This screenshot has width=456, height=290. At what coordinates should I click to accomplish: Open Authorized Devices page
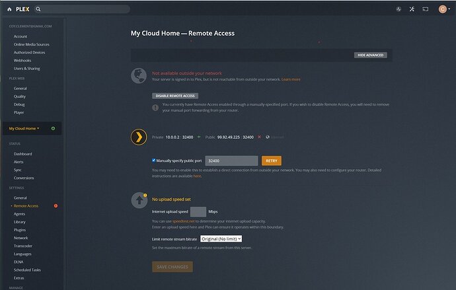29,53
